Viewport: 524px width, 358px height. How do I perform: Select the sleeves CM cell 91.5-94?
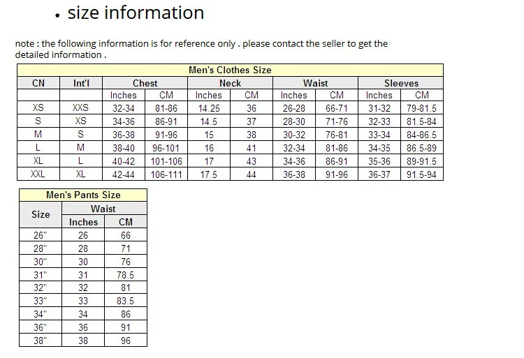click(422, 174)
